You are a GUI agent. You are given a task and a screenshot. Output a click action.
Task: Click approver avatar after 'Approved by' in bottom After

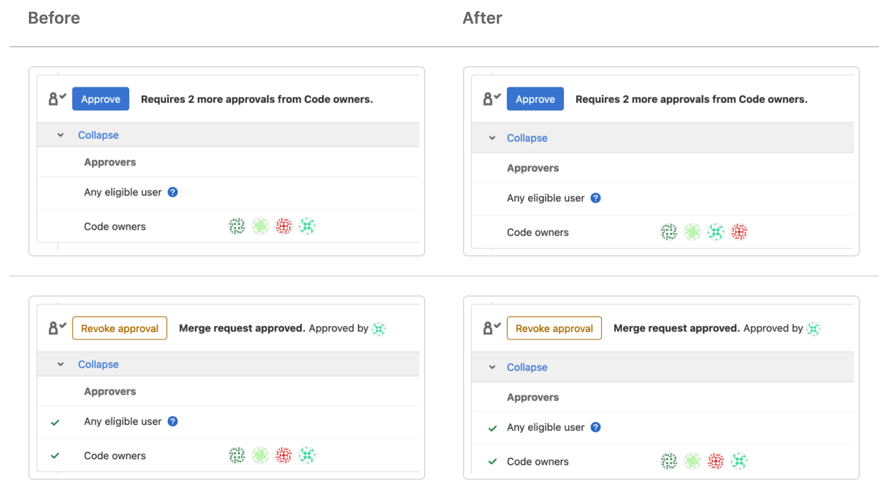(814, 329)
